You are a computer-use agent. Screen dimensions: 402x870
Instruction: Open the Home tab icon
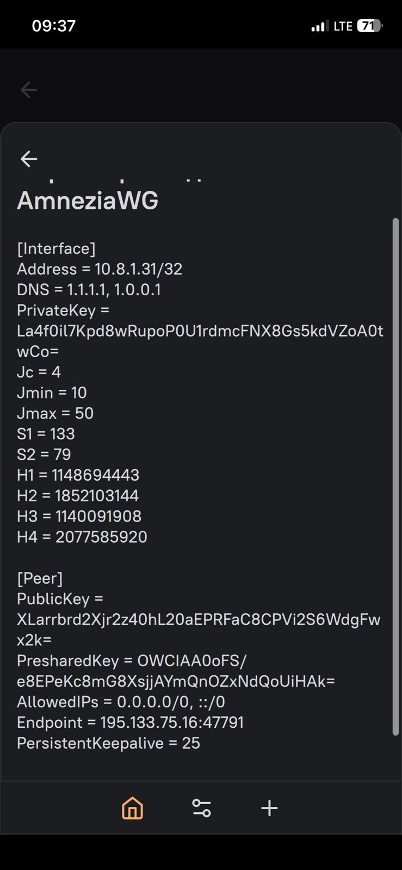(132, 808)
